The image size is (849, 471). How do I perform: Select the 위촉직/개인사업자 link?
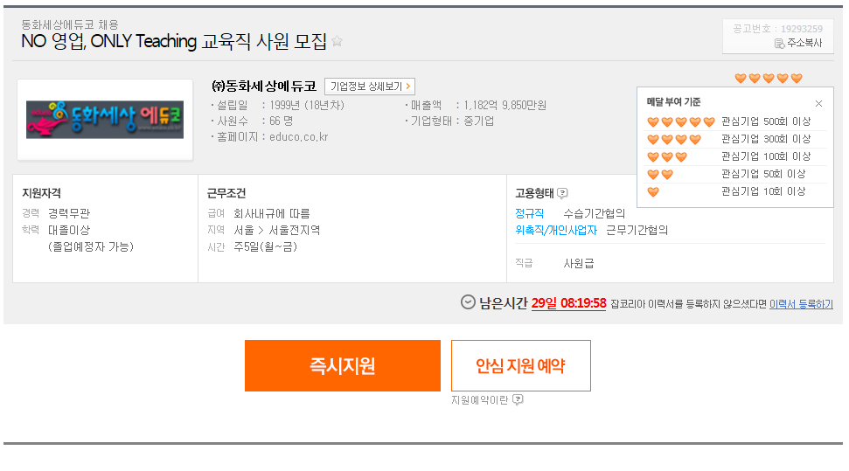pyautogui.click(x=556, y=231)
